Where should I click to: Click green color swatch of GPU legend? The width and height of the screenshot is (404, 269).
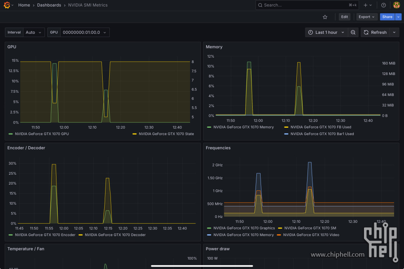tap(11, 134)
